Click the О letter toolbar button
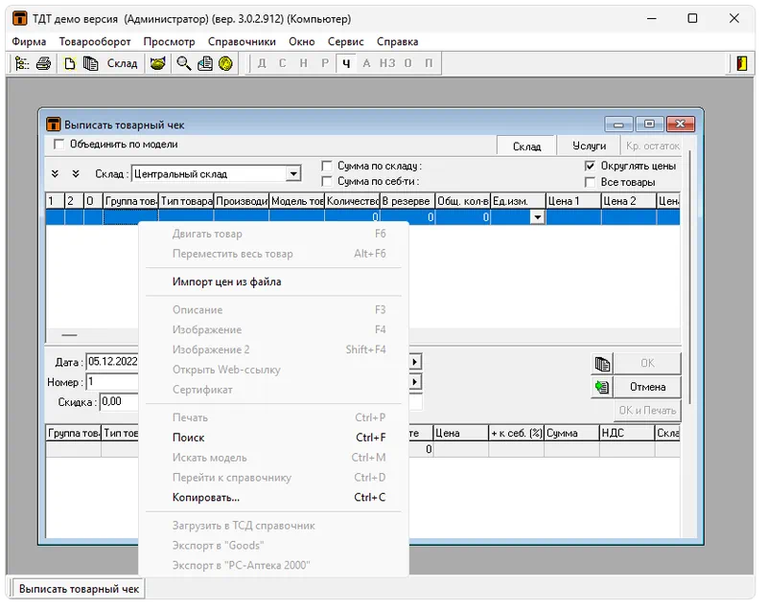This screenshot has width=767, height=608. [x=408, y=63]
